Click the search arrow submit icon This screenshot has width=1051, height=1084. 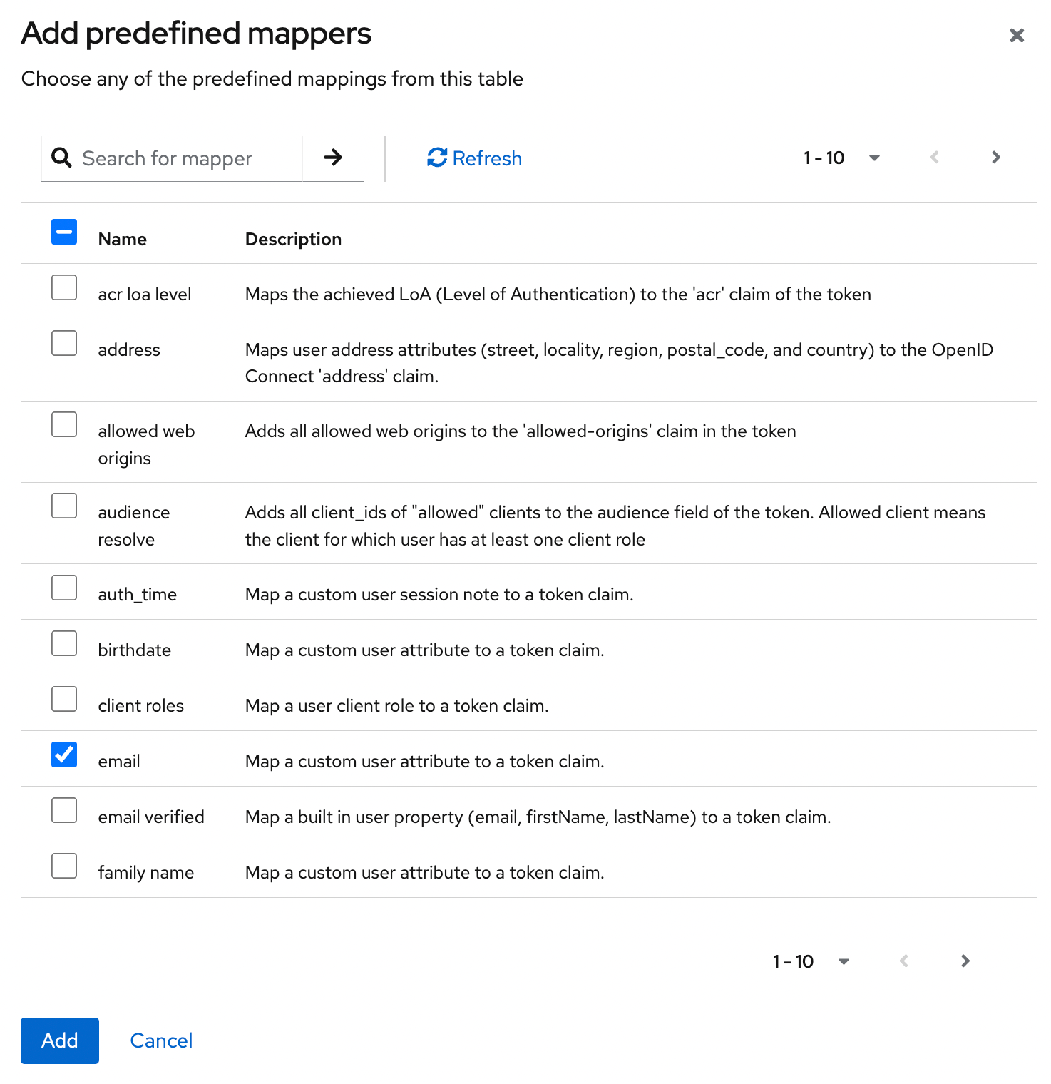333,158
